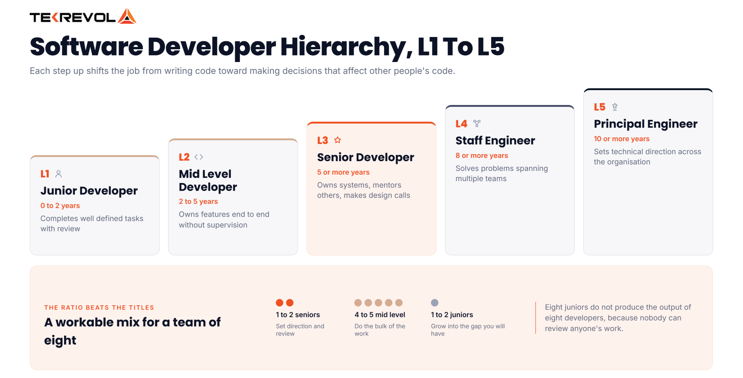Click 'Owns features end to end' description
Viewport: 743px width, 378px height.
(x=224, y=220)
